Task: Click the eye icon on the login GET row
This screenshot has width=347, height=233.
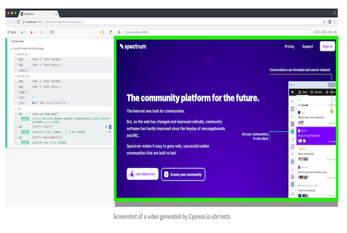Action: tap(106, 126)
